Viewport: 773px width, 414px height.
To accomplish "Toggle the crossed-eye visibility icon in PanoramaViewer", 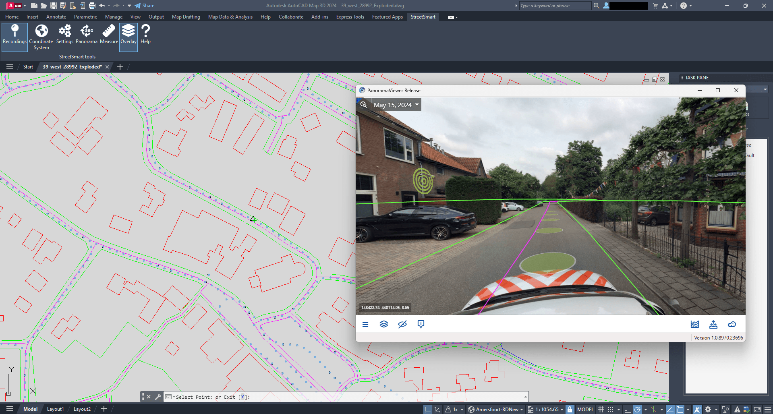I will click(402, 324).
